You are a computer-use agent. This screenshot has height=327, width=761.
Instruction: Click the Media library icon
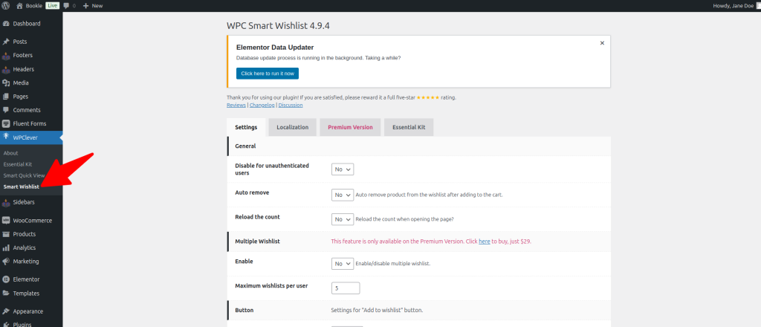point(6,83)
